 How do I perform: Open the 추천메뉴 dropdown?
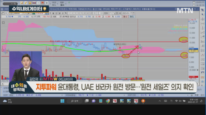coord(55,4)
